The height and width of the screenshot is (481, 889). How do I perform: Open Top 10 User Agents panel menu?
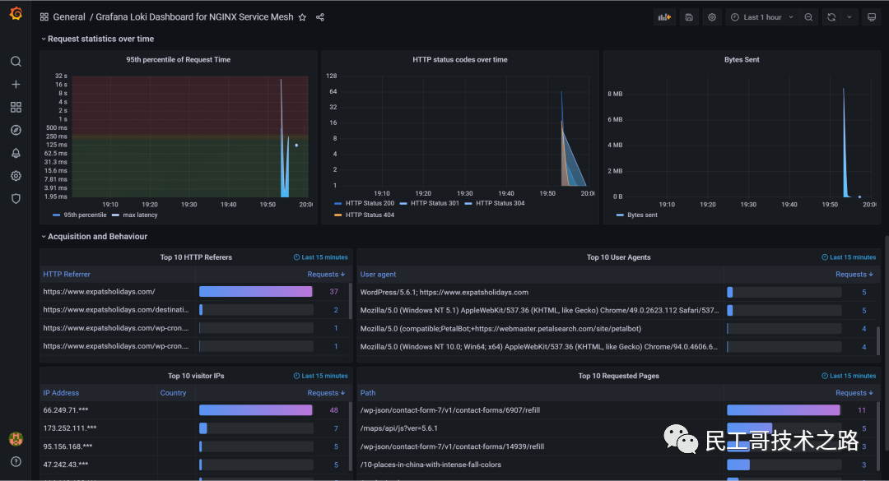[x=618, y=257]
